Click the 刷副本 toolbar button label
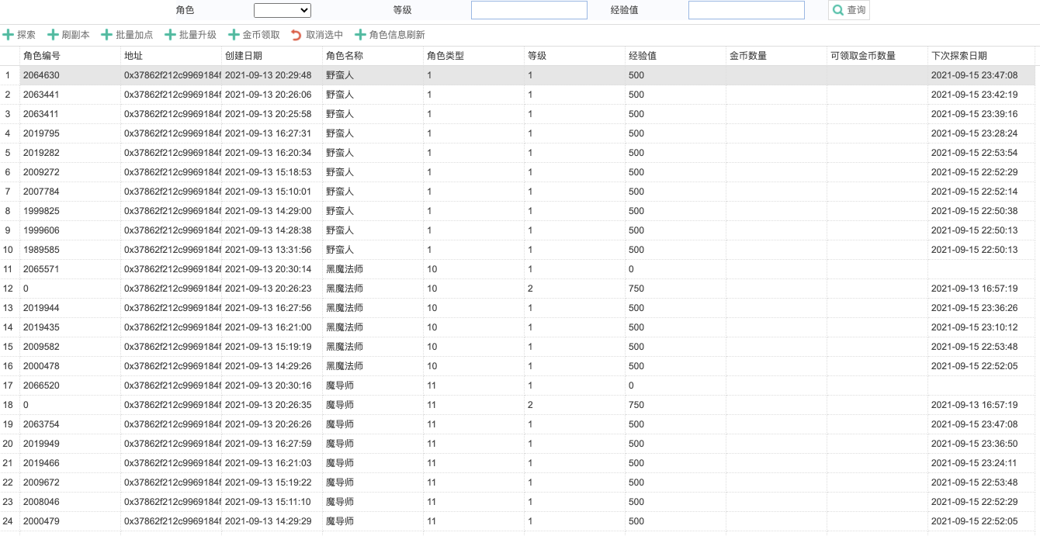Image resolution: width=1040 pixels, height=536 pixels. pos(76,35)
